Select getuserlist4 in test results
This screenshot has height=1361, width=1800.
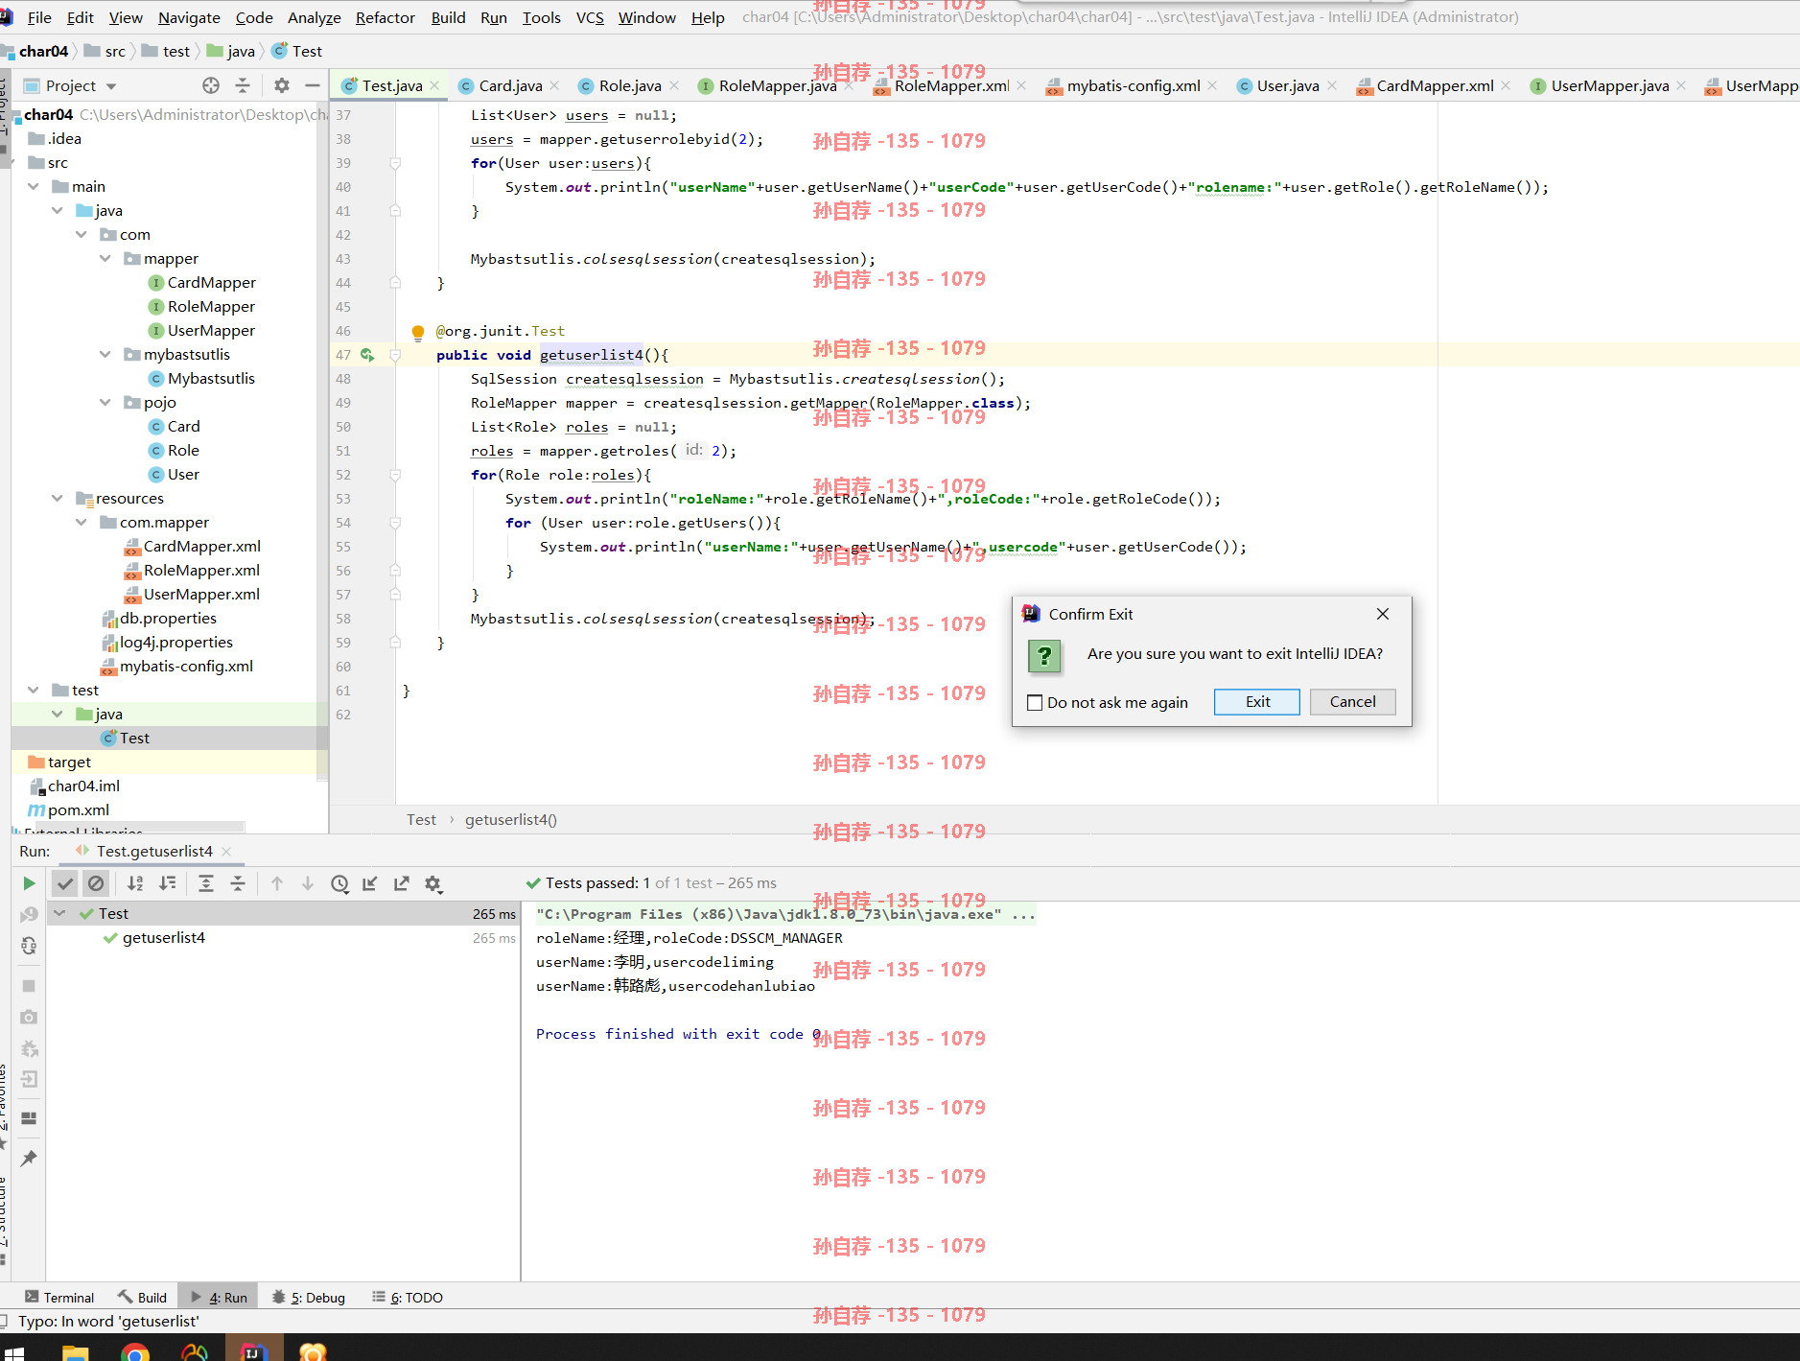tap(163, 937)
